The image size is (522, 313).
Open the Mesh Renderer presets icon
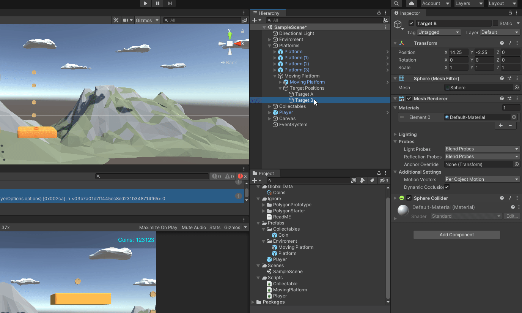pyautogui.click(x=509, y=98)
